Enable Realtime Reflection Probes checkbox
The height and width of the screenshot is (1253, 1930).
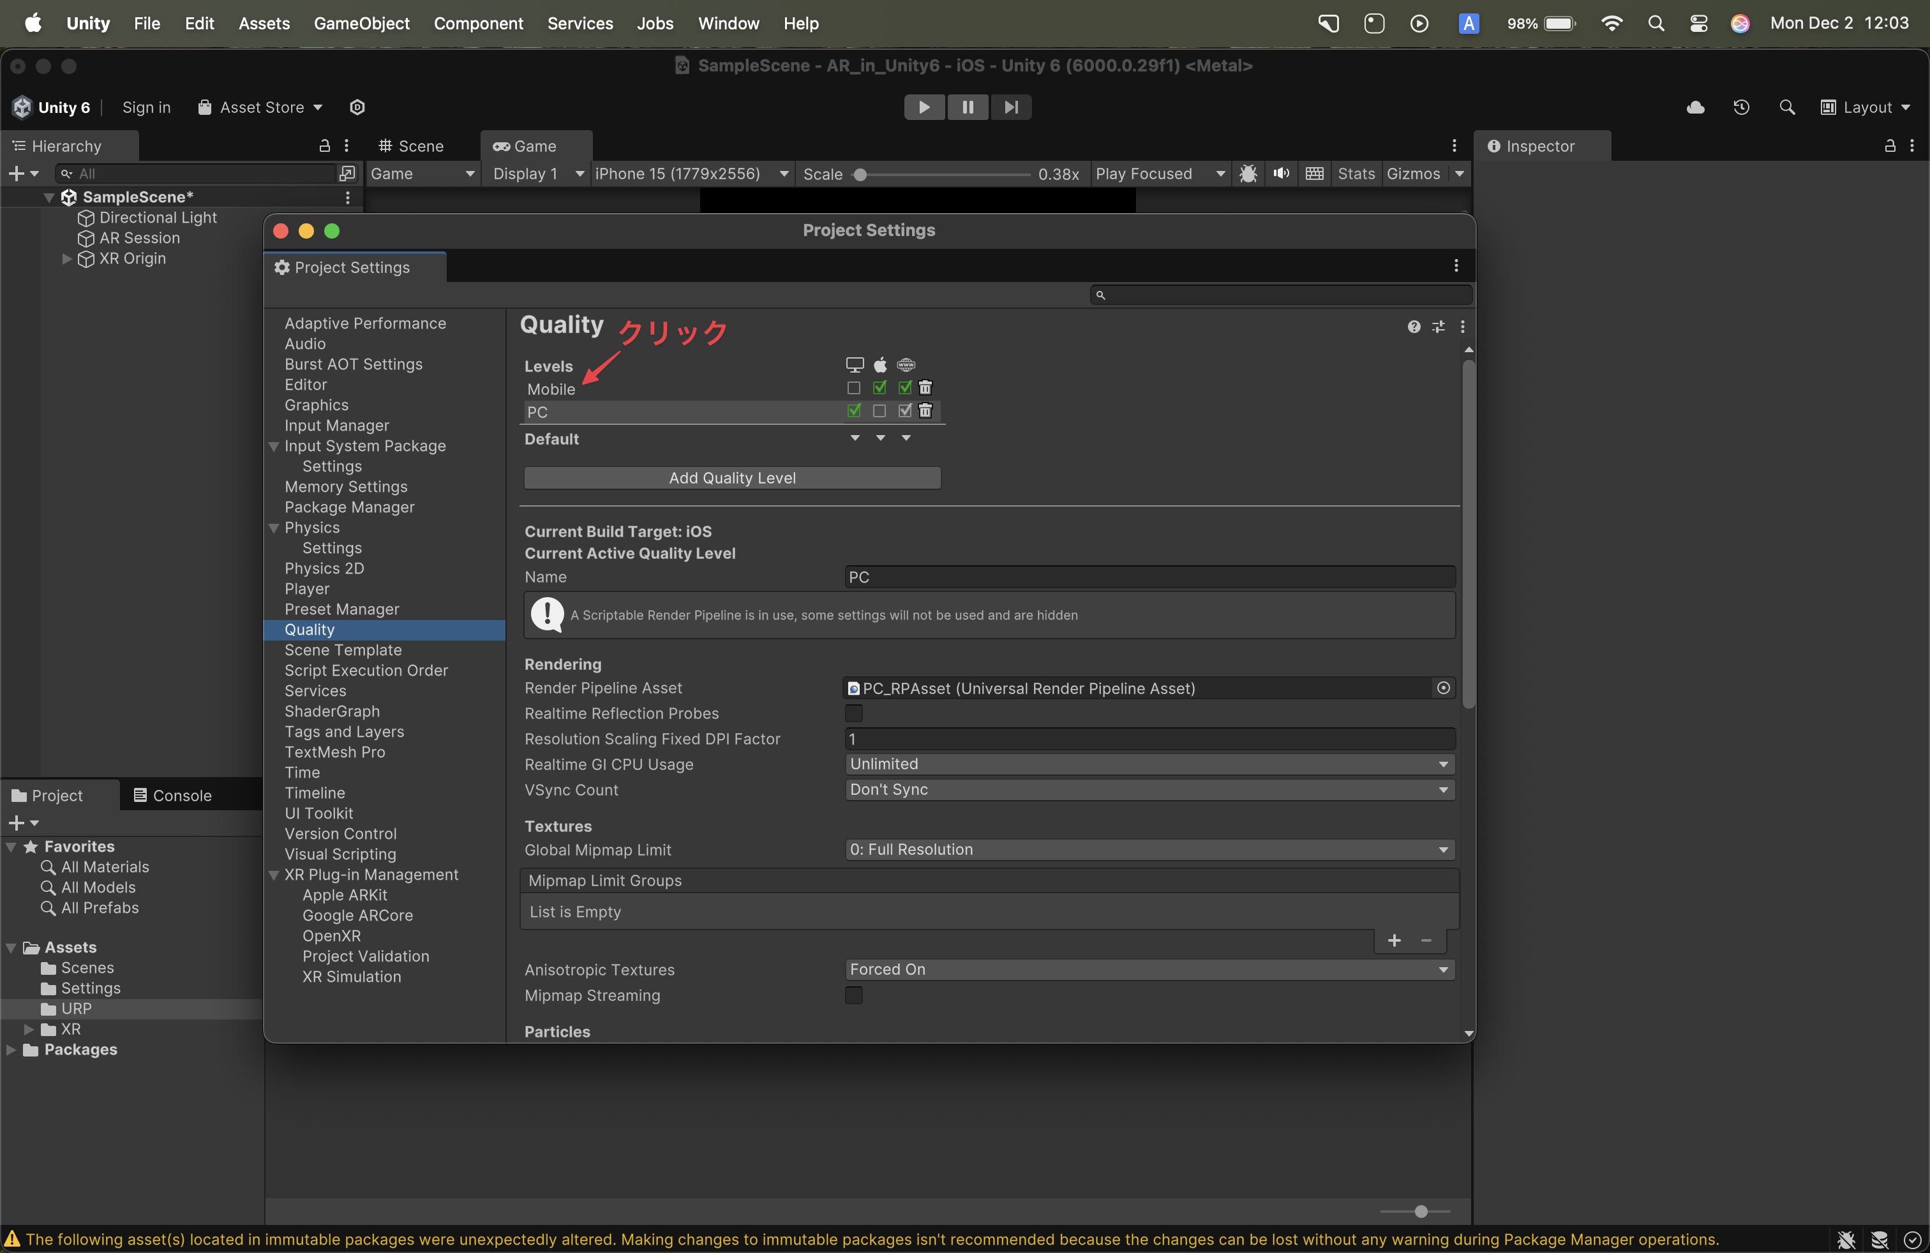[x=854, y=713]
